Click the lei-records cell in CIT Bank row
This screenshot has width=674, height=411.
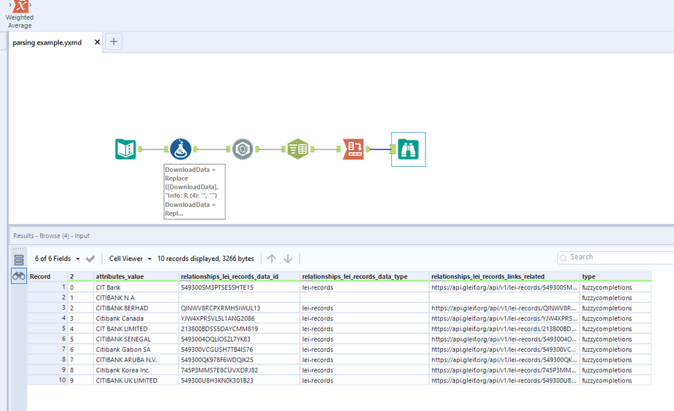click(364, 287)
